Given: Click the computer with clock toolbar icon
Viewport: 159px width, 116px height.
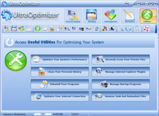Looking at the screenshot, I should click(112, 28).
